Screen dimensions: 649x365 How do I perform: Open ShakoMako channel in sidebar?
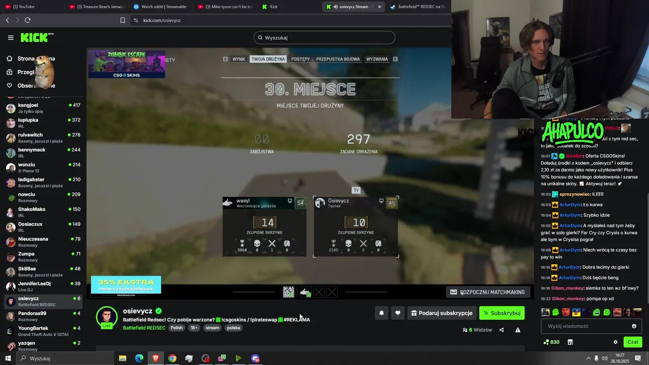coord(43,212)
